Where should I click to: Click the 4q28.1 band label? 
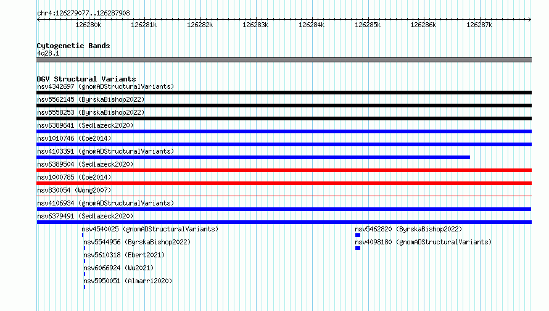[x=48, y=53]
